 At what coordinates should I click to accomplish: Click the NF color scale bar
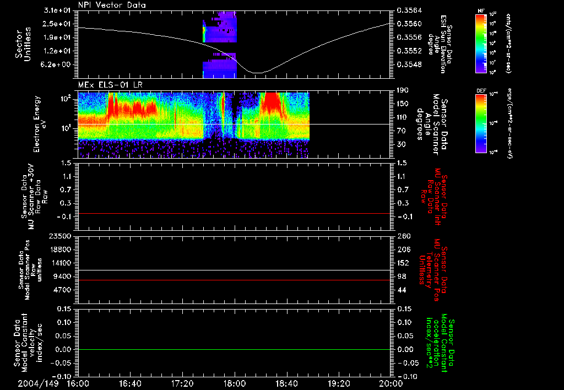[x=481, y=43]
